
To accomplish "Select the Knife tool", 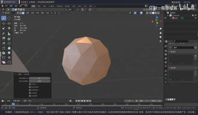I will click(x=4, y=48).
